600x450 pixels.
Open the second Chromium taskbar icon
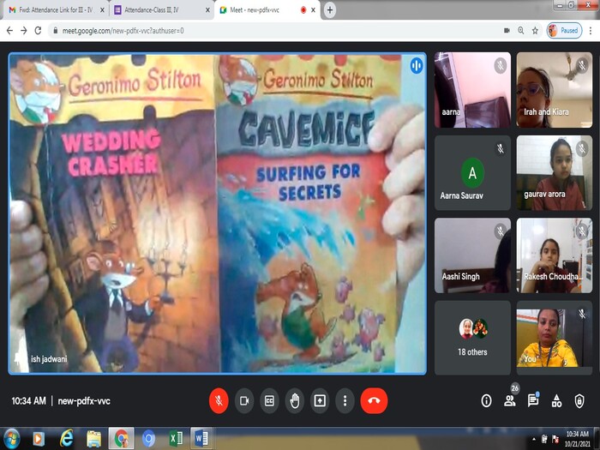tap(148, 439)
